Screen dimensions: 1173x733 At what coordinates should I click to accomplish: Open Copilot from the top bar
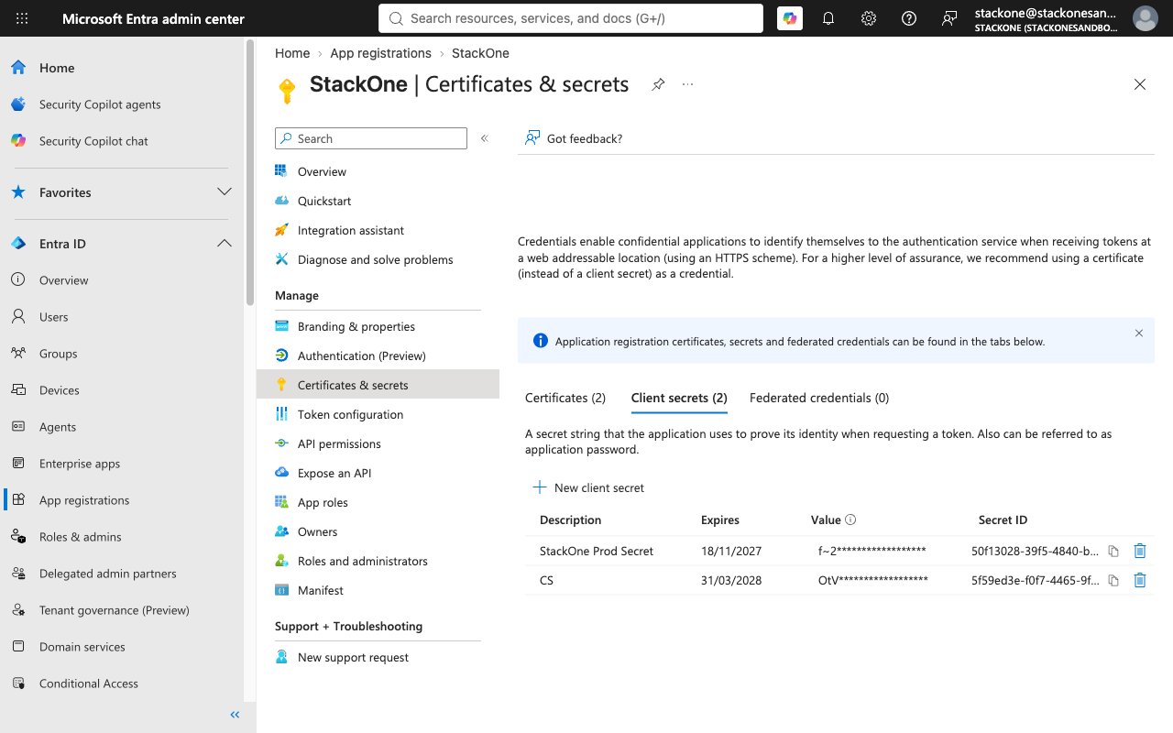coord(790,18)
